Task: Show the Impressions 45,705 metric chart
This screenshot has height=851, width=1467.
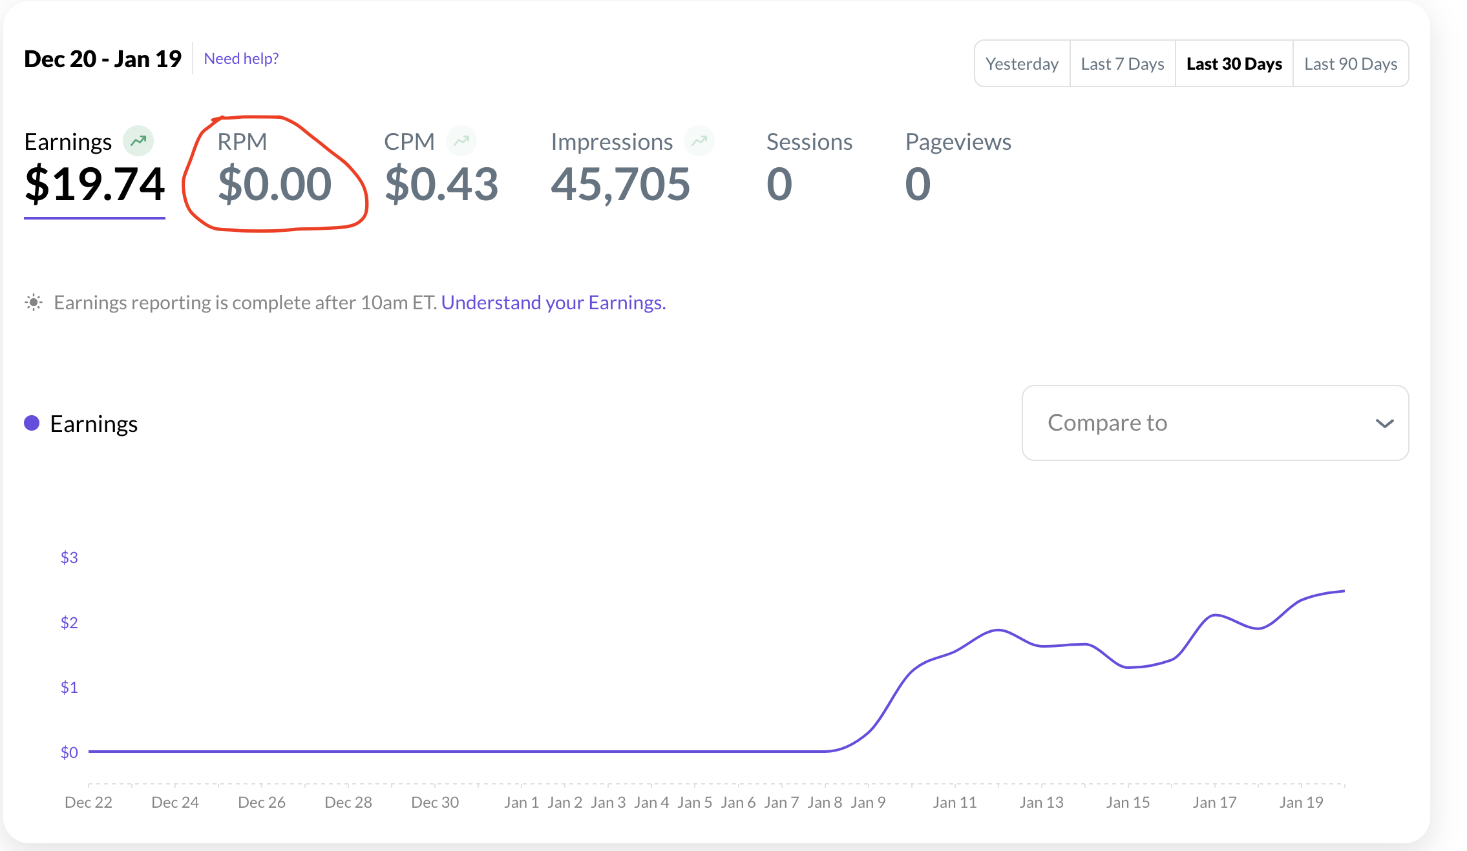Action: 620,183
